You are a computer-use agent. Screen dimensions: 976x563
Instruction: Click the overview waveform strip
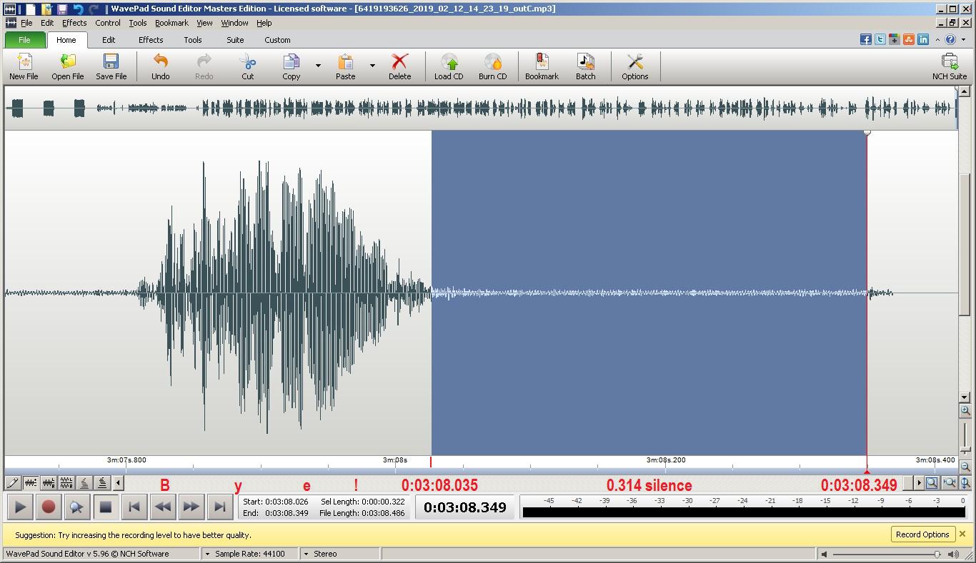(x=481, y=108)
